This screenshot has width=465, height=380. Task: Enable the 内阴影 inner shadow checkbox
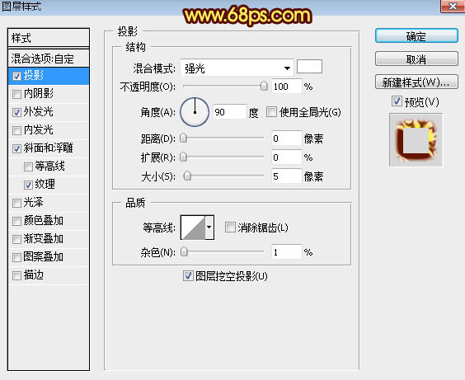tap(17, 94)
